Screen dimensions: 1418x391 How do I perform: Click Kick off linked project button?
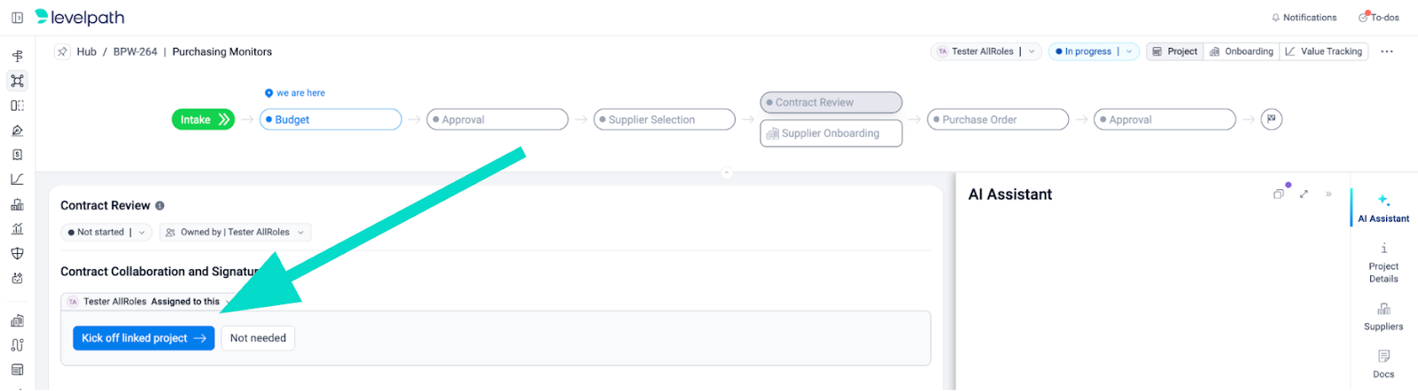point(144,338)
